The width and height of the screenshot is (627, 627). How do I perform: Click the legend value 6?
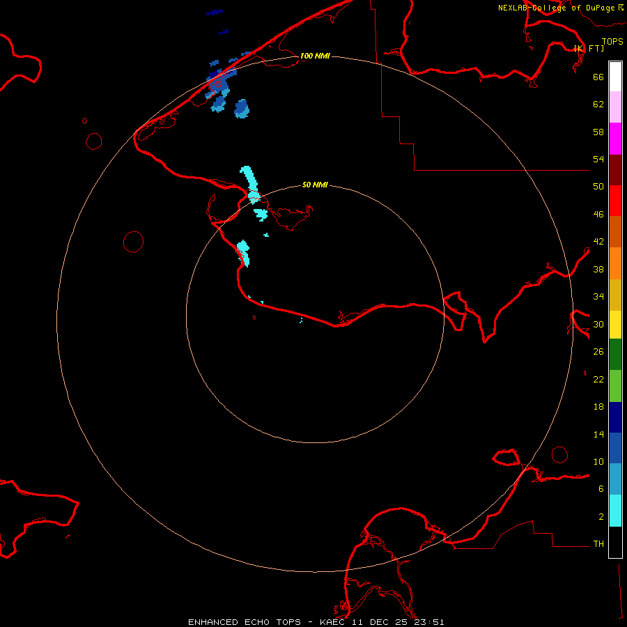click(x=601, y=488)
